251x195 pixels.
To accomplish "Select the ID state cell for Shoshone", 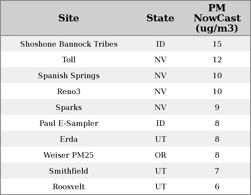I will point(160,44).
